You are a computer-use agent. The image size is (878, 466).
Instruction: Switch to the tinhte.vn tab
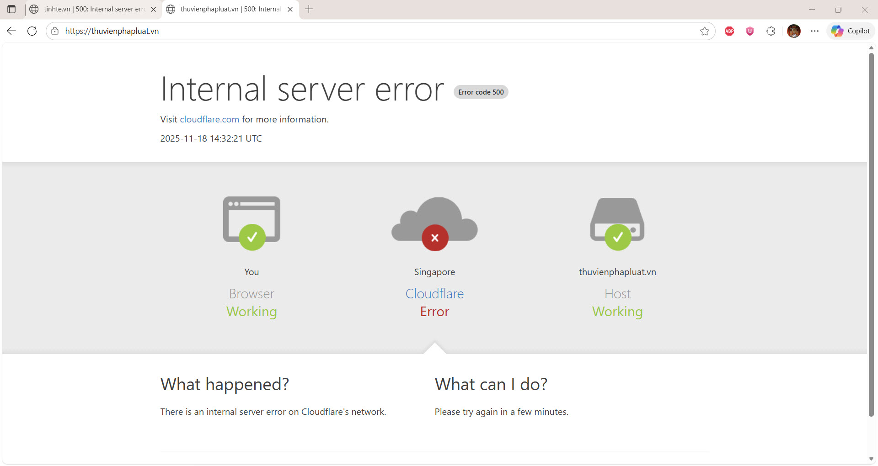click(91, 9)
